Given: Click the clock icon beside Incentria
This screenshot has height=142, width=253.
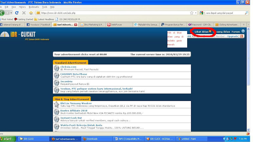Looking at the screenshot, I should click(57, 83).
